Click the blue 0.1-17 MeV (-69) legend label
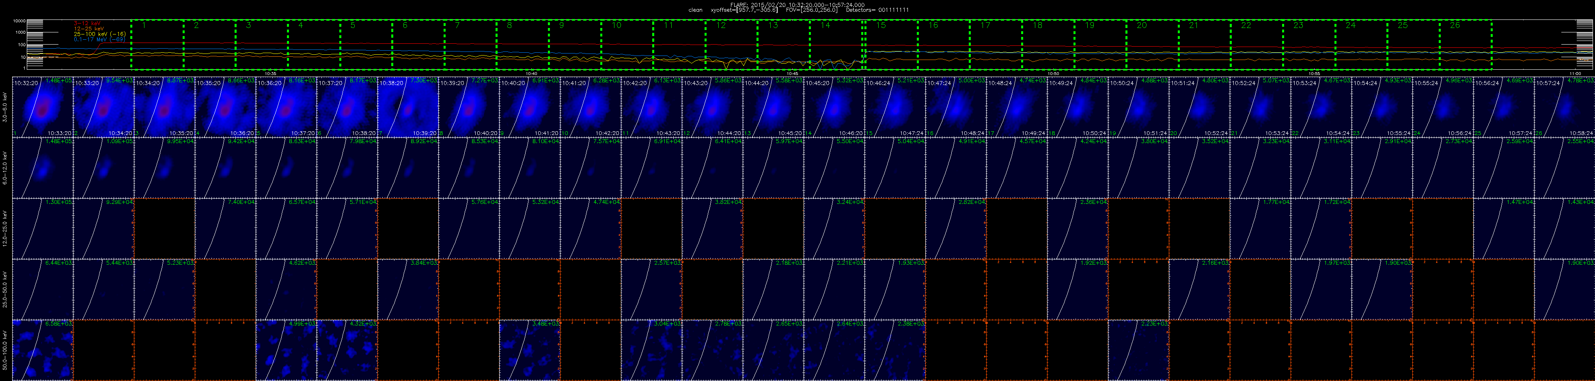 pyautogui.click(x=100, y=39)
